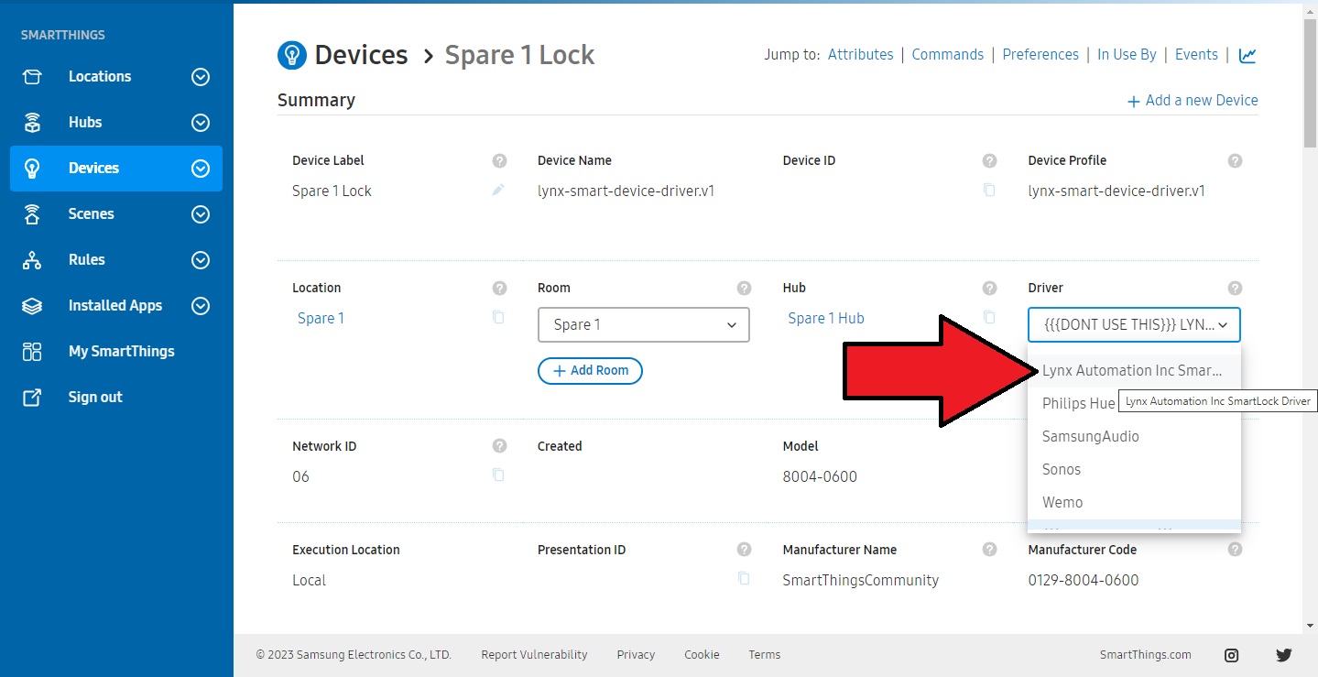Expand the Locations chevron

(x=201, y=77)
